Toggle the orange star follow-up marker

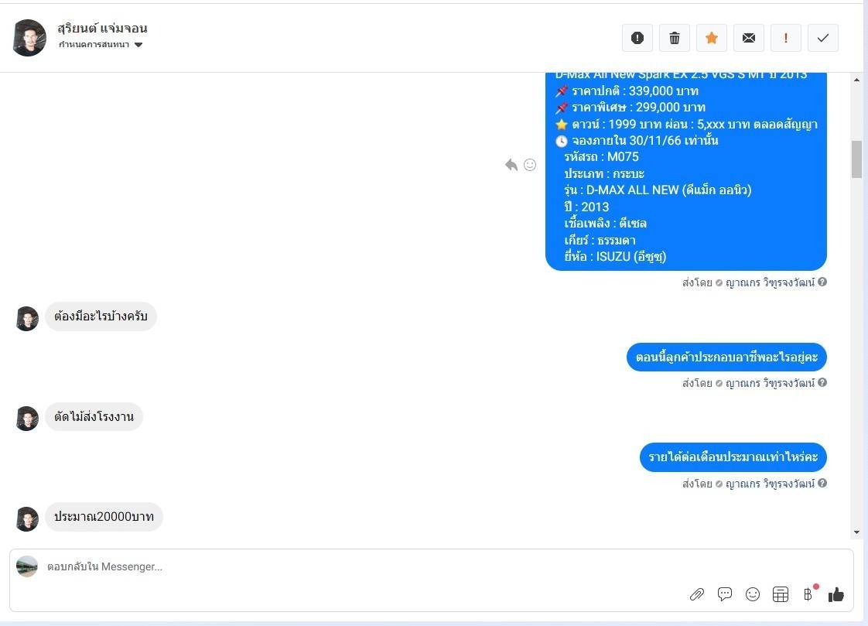(x=711, y=38)
